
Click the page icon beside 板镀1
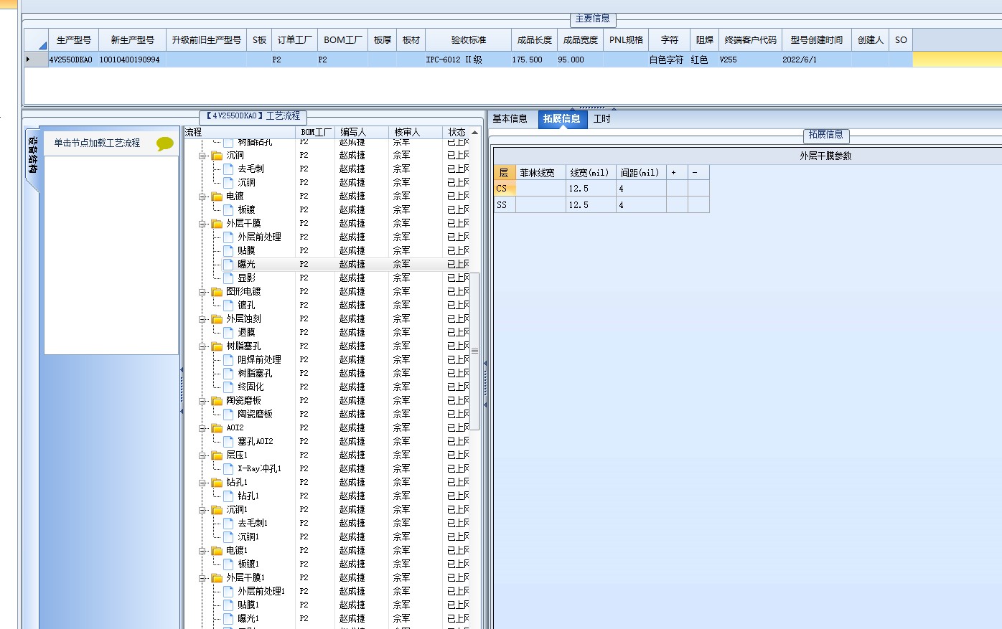[228, 564]
